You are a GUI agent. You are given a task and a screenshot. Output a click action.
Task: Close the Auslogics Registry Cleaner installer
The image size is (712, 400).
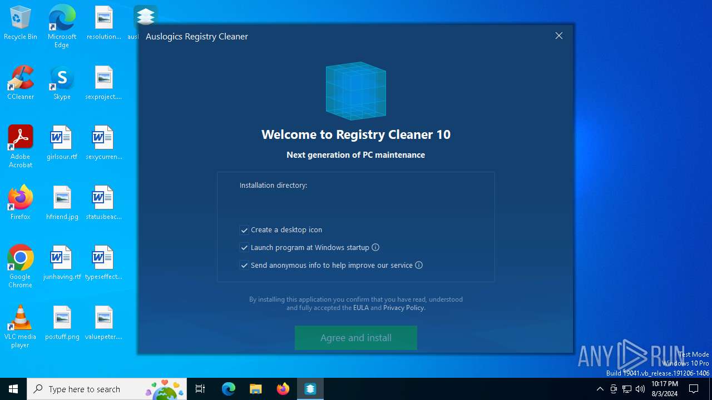point(559,36)
